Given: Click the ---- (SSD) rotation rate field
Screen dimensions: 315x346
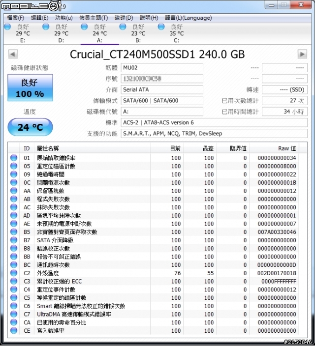Looking at the screenshot, I should (x=284, y=89).
